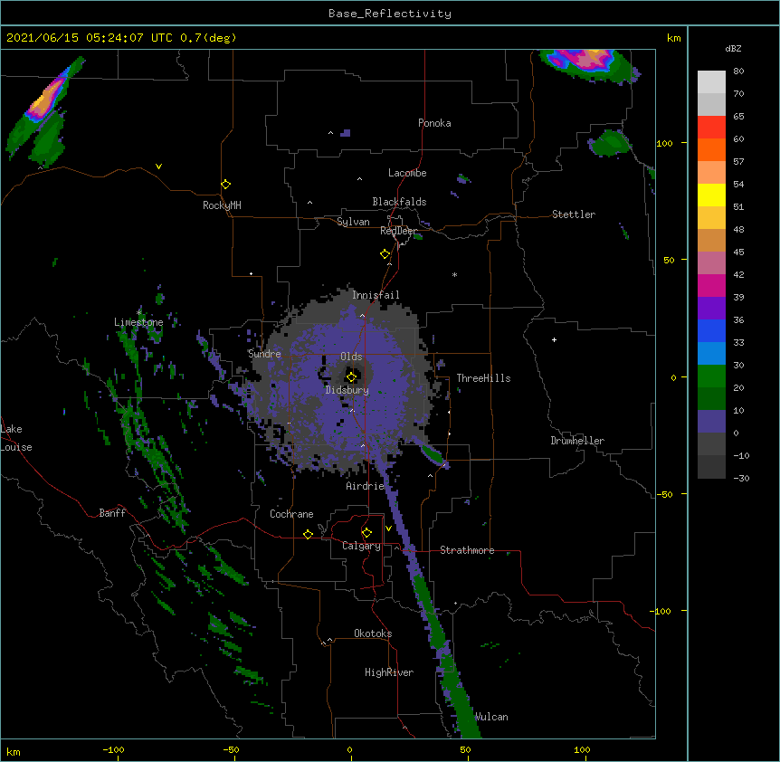
Task: Click the white plus marker north of Drumheller
Action: click(554, 339)
